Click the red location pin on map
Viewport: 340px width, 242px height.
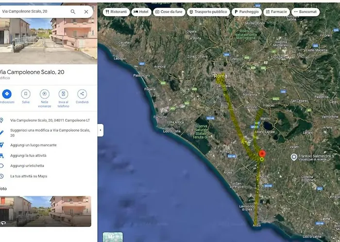tap(262, 154)
